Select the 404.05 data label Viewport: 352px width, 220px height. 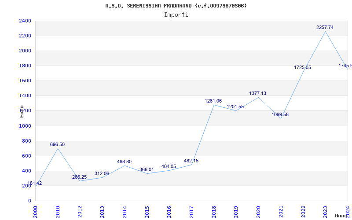pos(169,166)
